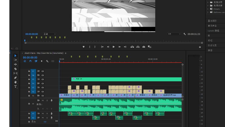Click Go to Out point button
The image size is (225, 127).
point(125,47)
